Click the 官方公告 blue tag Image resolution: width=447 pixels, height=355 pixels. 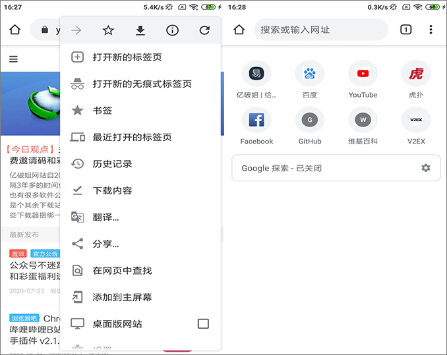45,254
